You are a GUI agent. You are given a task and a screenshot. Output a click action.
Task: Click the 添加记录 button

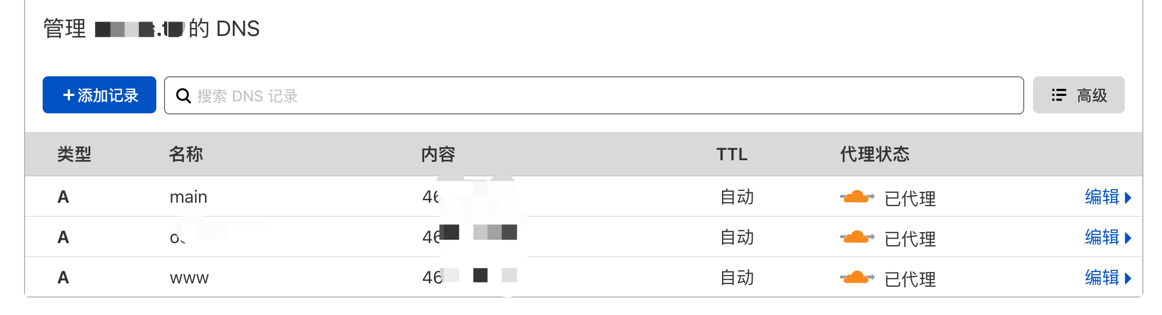click(x=99, y=95)
